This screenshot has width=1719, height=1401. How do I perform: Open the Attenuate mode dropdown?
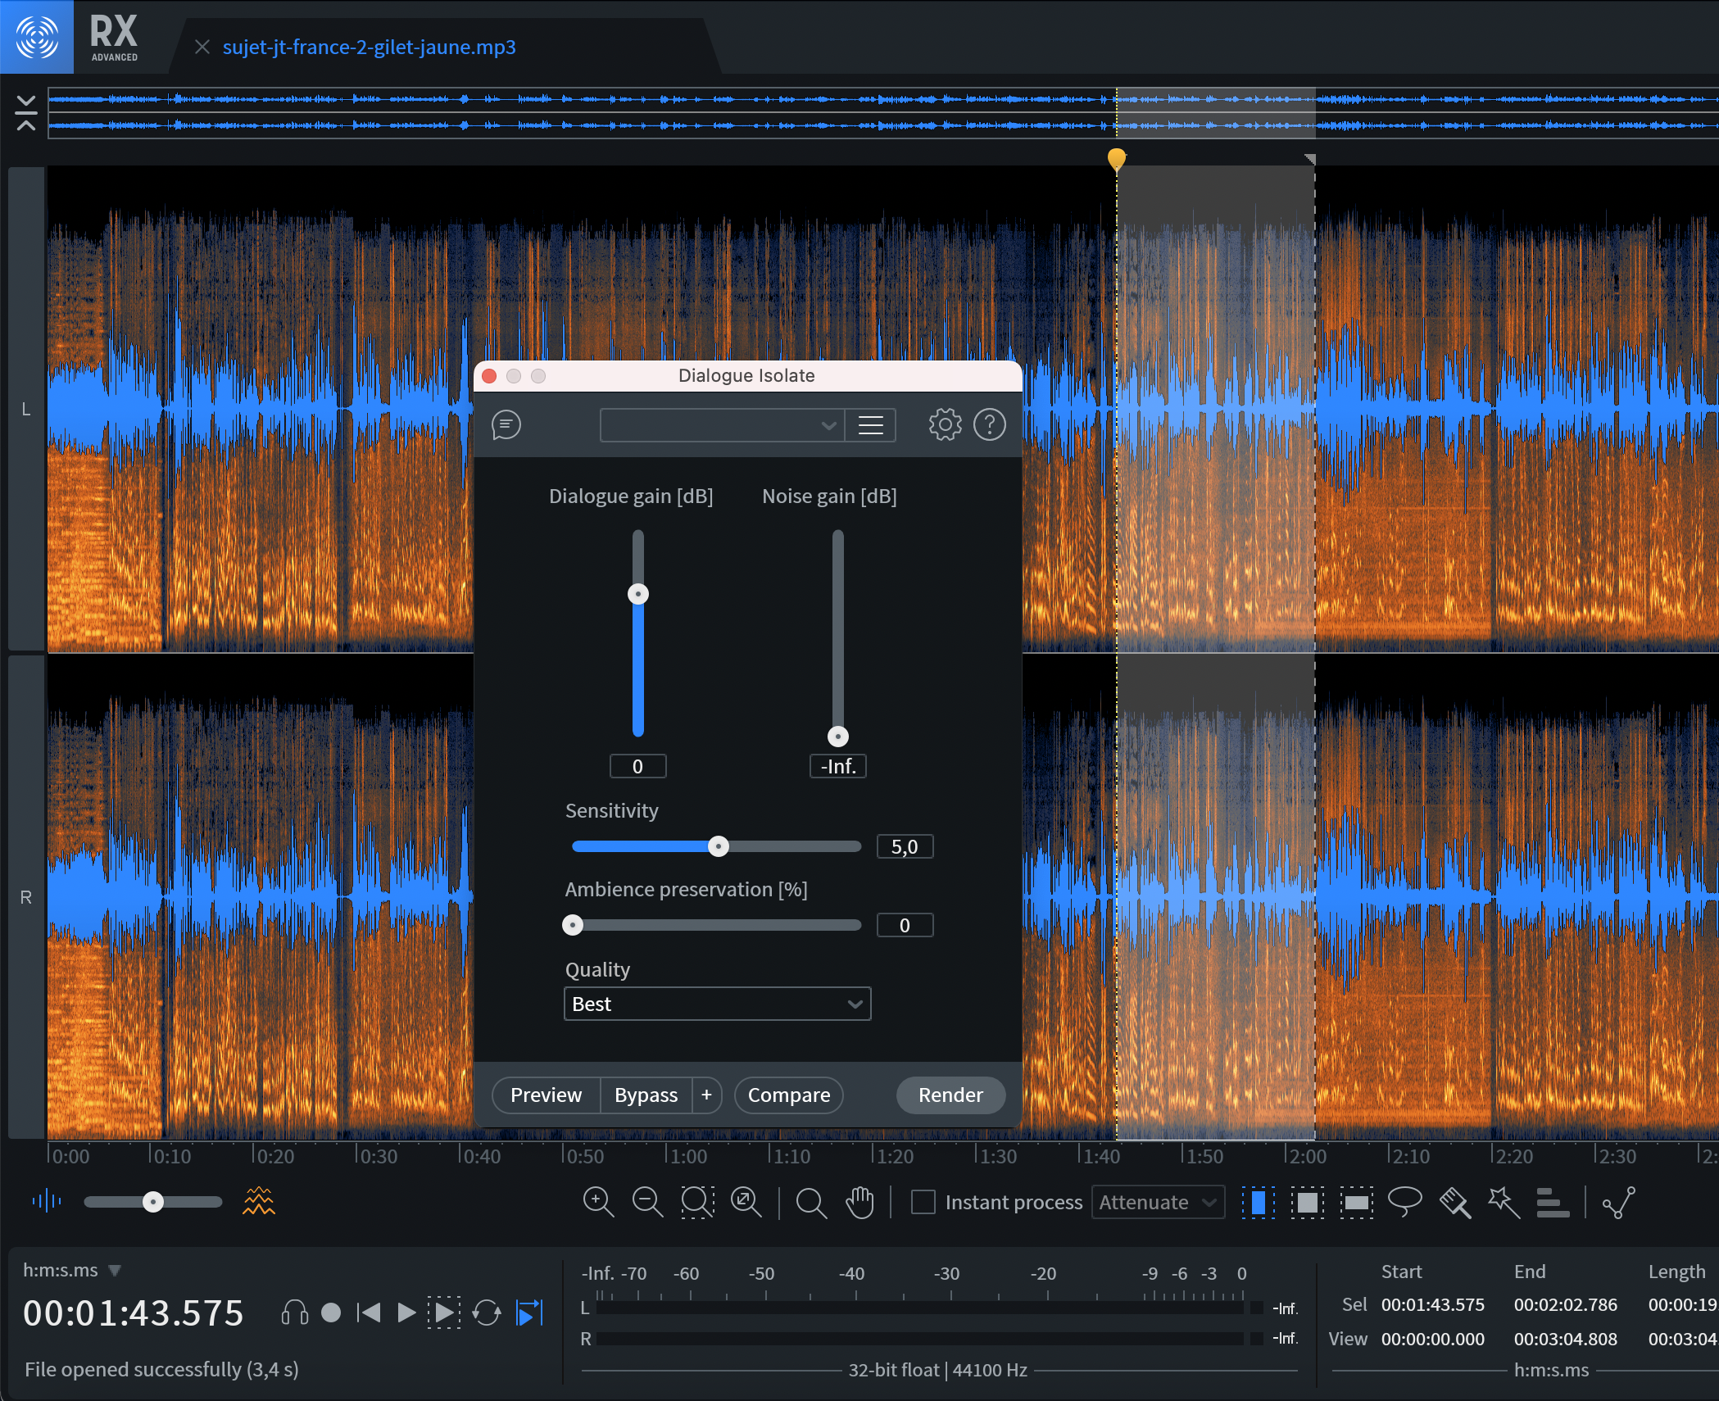pos(1157,1202)
